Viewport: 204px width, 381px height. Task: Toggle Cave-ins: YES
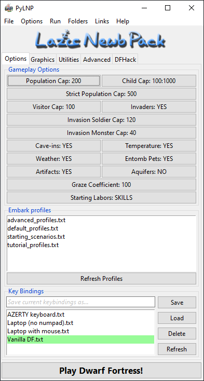[53, 146]
